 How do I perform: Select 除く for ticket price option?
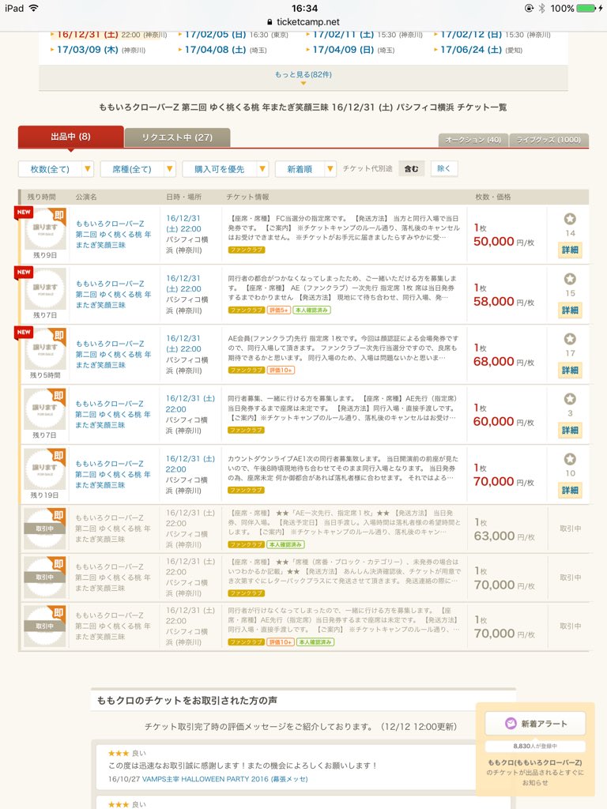pos(444,169)
